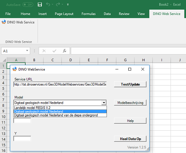
Task: Open the Undo history dropdown arrow
Action: pos(52,5)
